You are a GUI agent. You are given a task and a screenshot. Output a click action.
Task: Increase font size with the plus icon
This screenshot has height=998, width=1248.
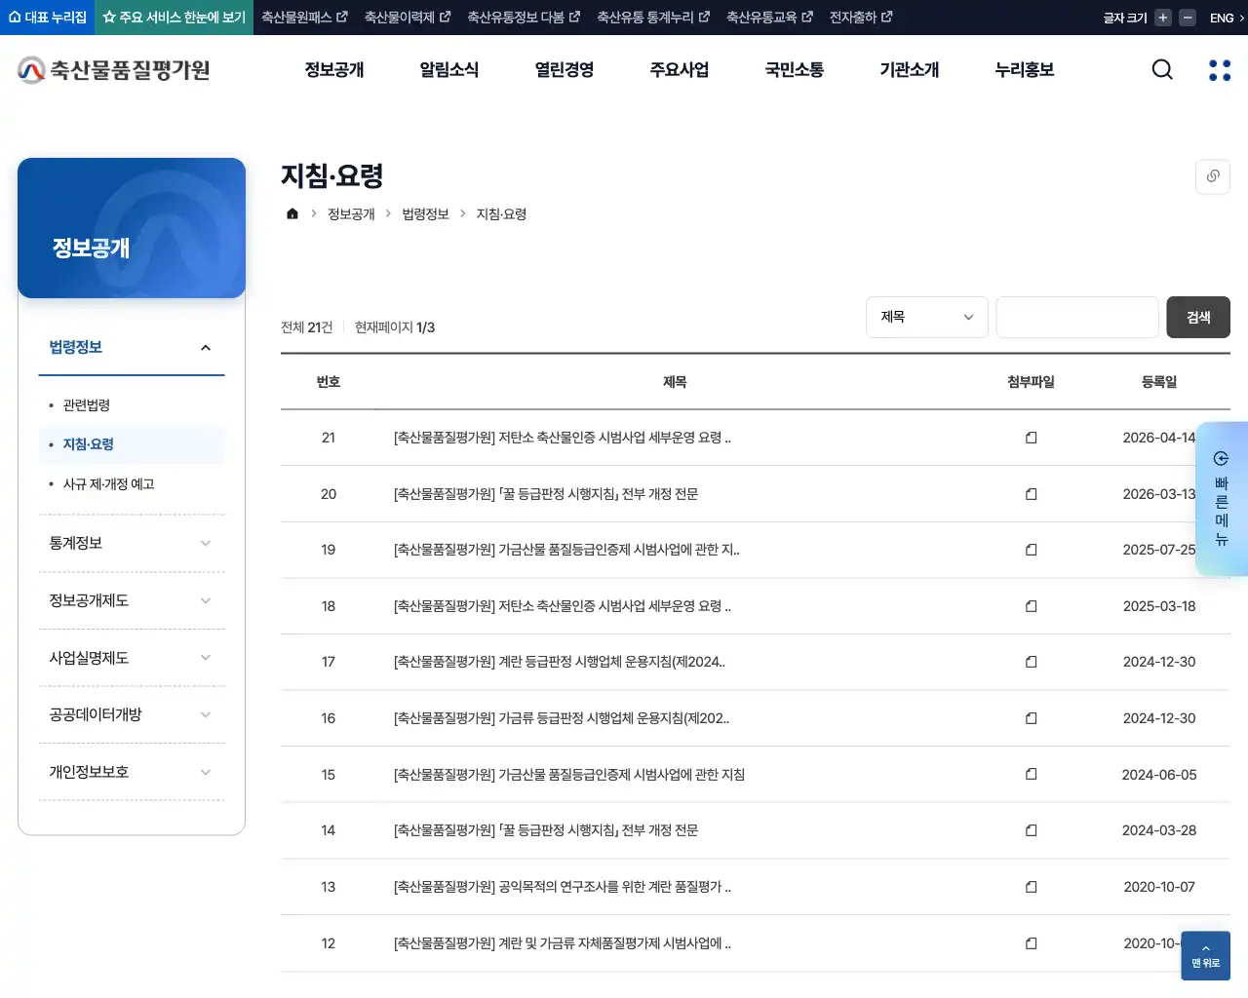coord(1161,17)
